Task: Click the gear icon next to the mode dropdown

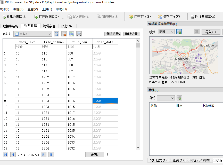Action: [179, 32]
